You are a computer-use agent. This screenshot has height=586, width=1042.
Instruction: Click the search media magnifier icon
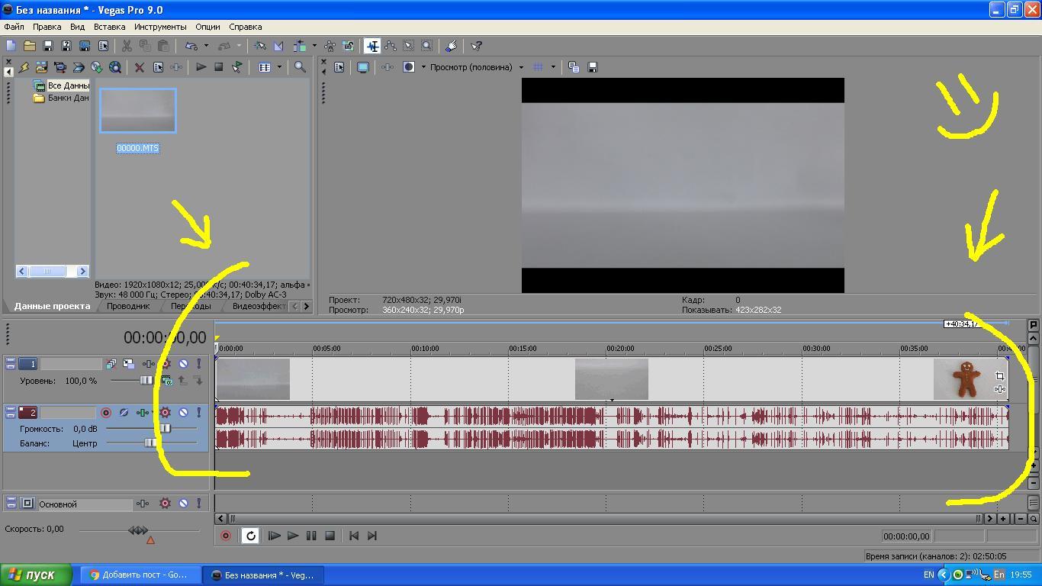click(300, 67)
